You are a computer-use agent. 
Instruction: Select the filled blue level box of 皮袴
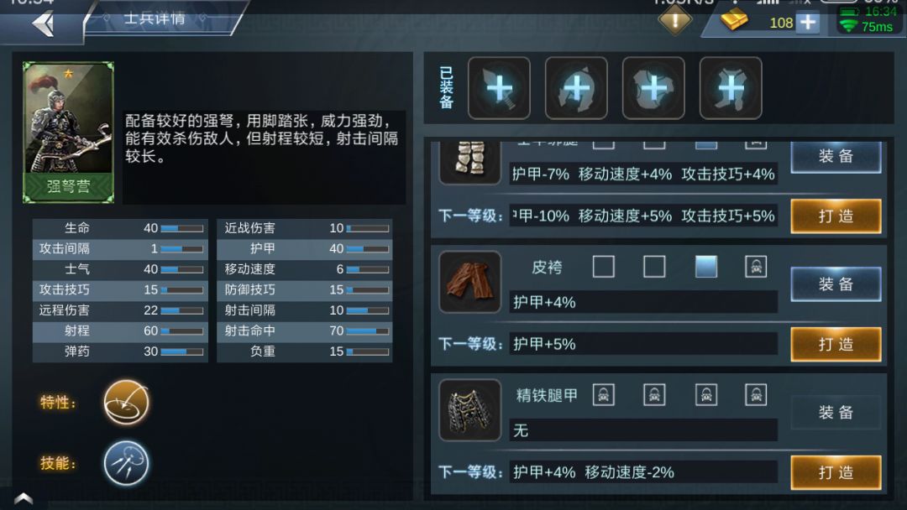coord(705,267)
